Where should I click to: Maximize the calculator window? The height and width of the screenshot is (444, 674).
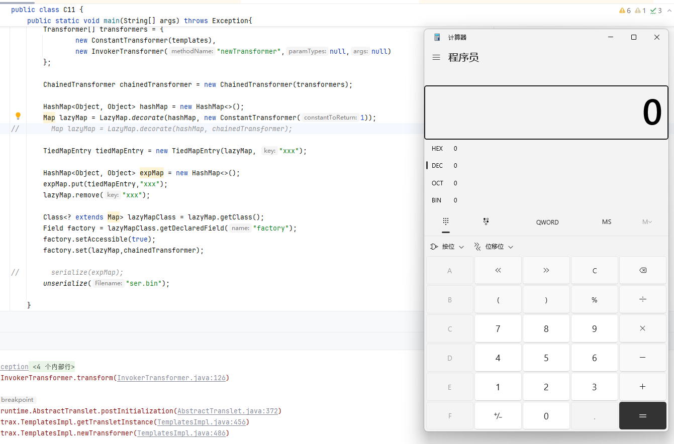[x=634, y=37]
